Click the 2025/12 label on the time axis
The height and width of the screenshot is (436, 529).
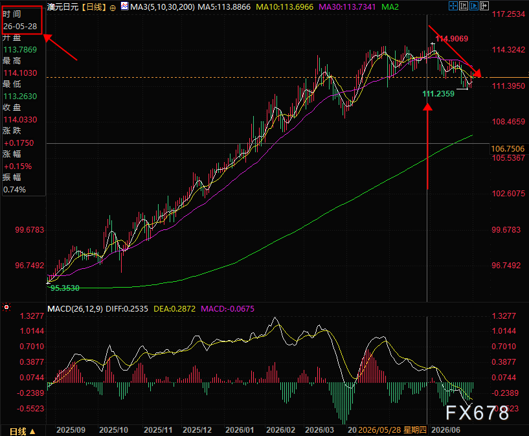[197, 430]
